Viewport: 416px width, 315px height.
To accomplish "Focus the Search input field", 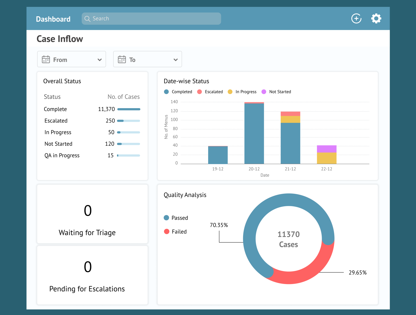I will pyautogui.click(x=151, y=19).
